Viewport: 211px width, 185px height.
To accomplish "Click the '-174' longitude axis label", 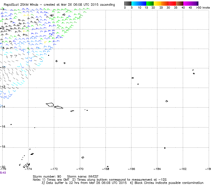I will coord(28,169).
